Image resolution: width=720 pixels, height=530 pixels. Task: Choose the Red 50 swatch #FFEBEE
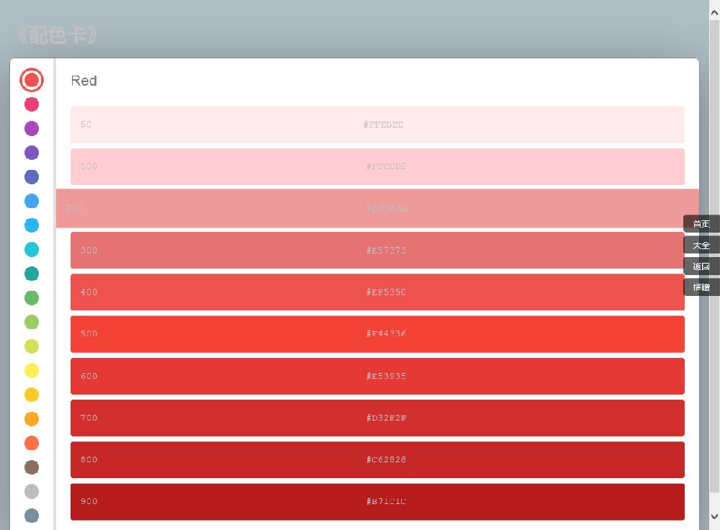pos(377,125)
